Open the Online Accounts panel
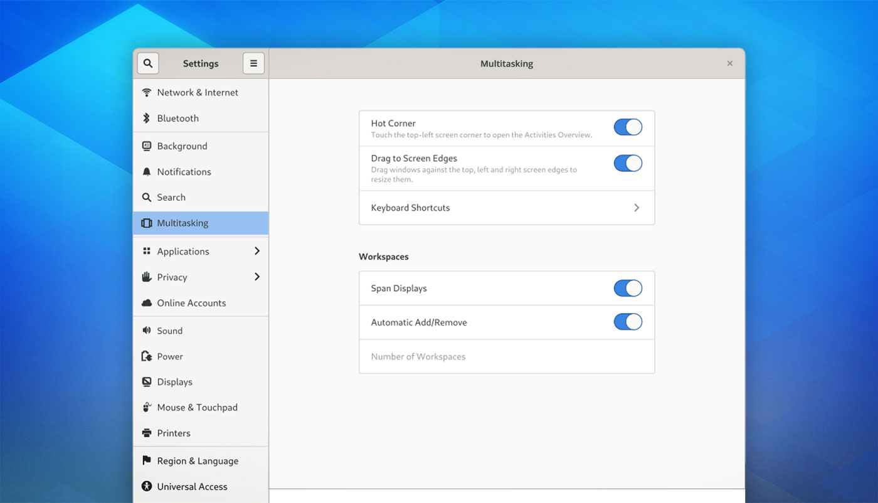This screenshot has height=503, width=878. [x=191, y=303]
